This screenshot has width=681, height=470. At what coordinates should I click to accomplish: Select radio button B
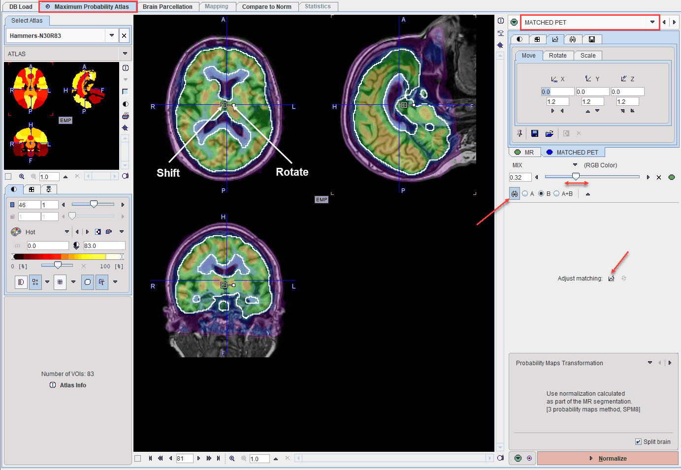[x=541, y=193]
